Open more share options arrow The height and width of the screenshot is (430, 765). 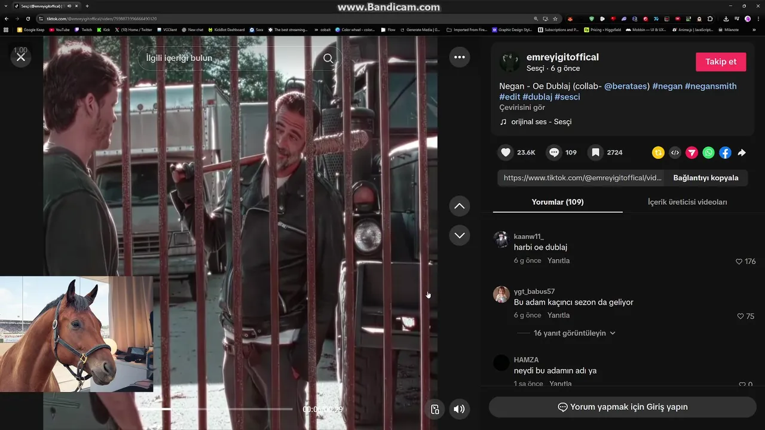(x=742, y=153)
